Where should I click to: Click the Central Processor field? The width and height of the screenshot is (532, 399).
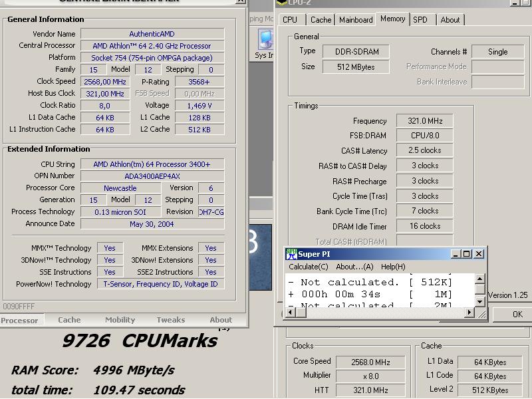[152, 46]
